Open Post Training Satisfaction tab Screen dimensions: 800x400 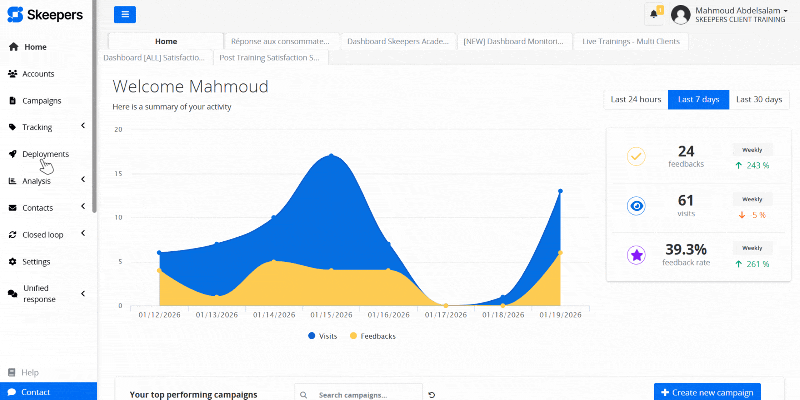click(x=269, y=58)
